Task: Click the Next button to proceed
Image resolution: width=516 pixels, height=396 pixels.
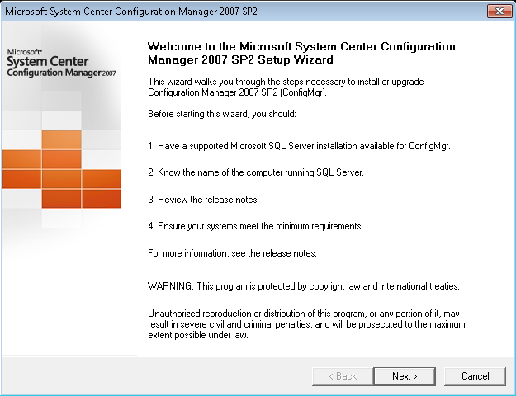Action: click(x=405, y=376)
